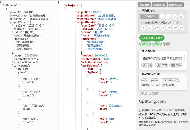Image resolution: width=190 pixels, height=130 pixels.
Task: Click the preview pane vertical scrollbar
Action: click(135, 26)
